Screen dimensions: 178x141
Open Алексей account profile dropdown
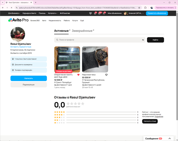134,13
